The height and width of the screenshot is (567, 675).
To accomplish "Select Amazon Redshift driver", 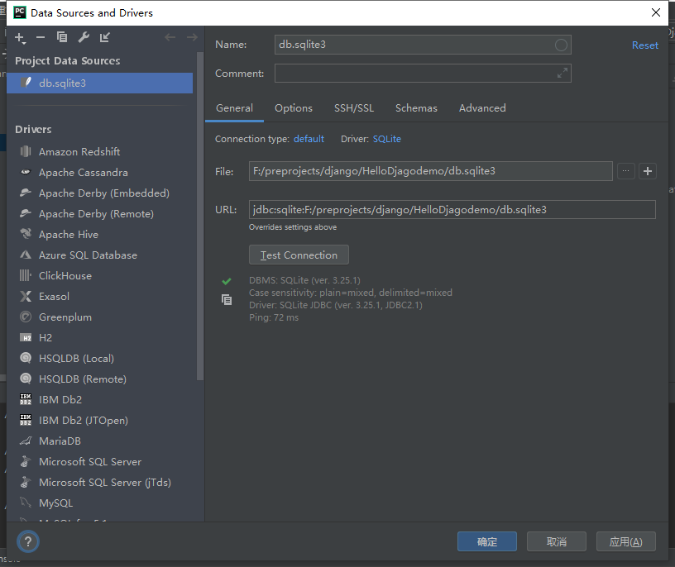I will coord(99,152).
